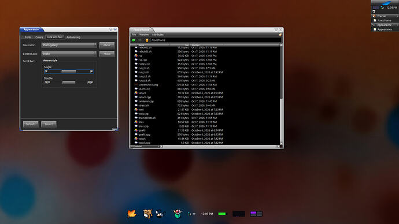Select the icon beside rsz.cpp
The width and height of the screenshot is (399, 224).
pos(136,59)
